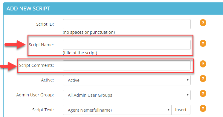Click the Script Text label
223x117 pixels.
pos(43,110)
